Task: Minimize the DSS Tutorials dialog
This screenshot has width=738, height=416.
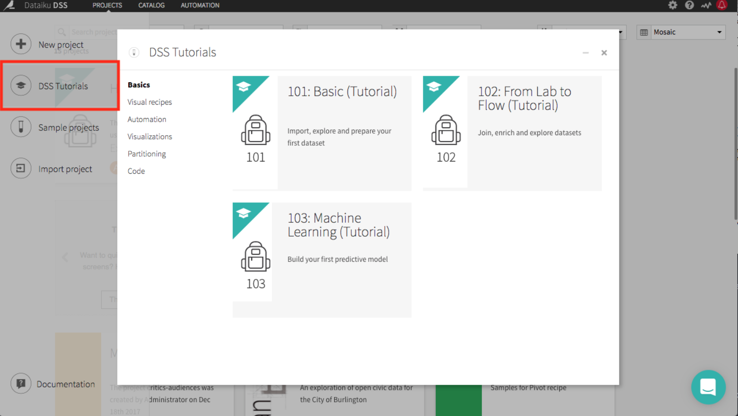Action: (585, 53)
